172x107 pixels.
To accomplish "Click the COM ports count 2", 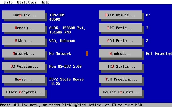I will (x=147, y=41).
